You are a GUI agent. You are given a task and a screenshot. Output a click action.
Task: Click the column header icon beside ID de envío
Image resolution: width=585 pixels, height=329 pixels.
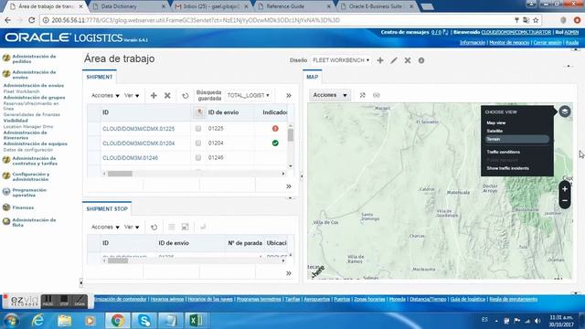click(199, 112)
